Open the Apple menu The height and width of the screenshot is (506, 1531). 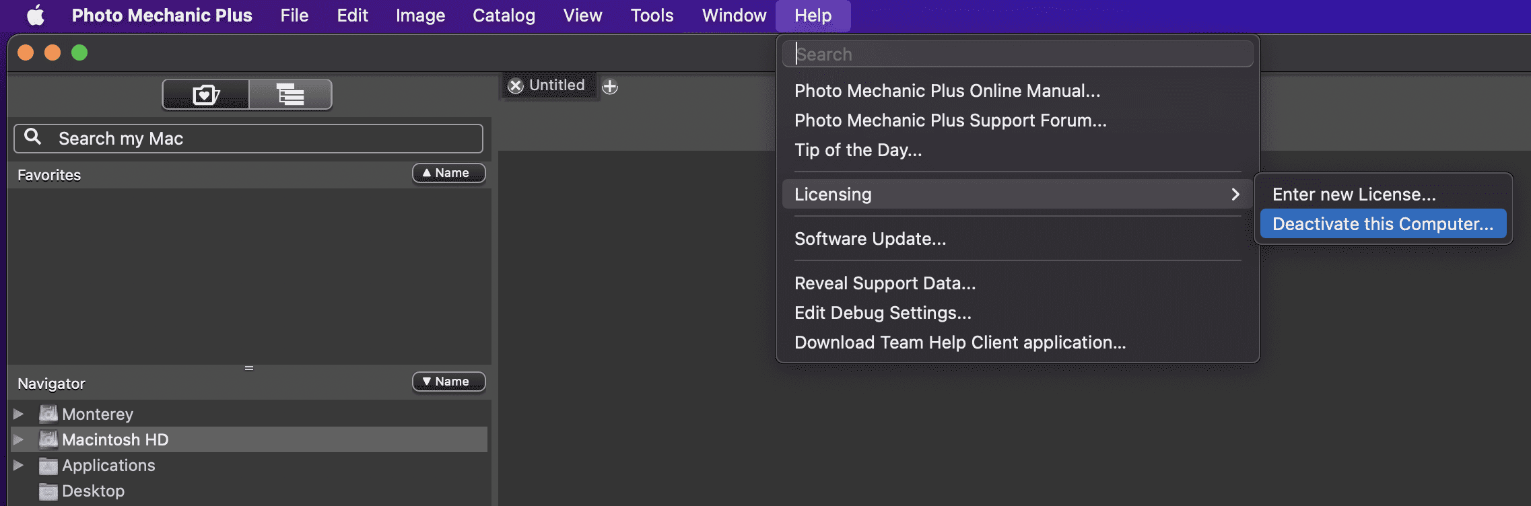(35, 15)
